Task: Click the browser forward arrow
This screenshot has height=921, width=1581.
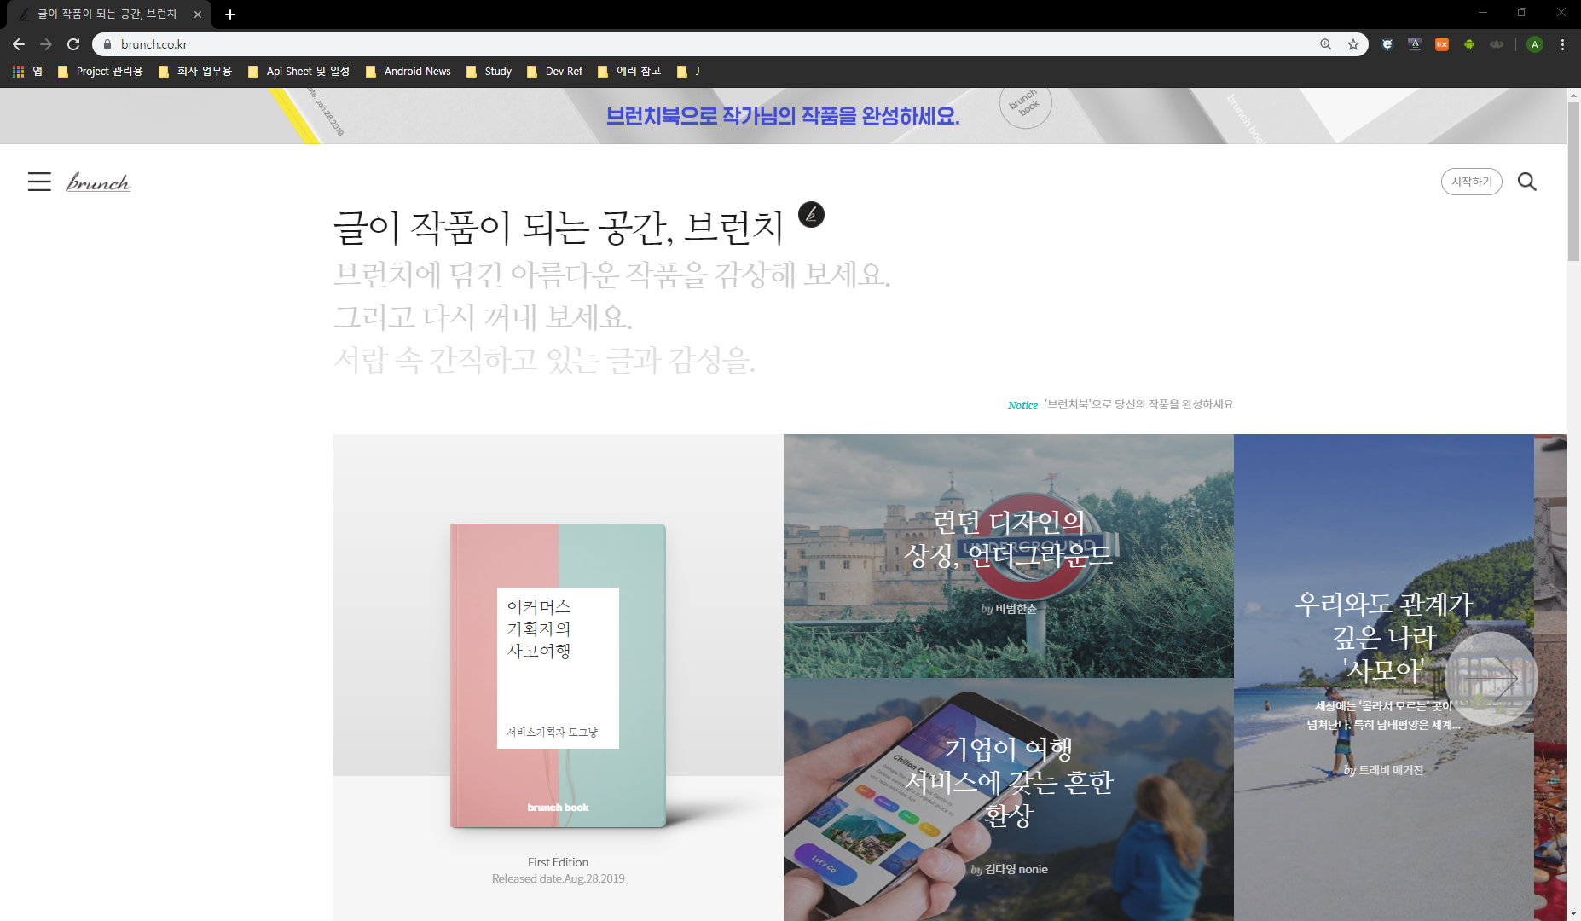Action: (46, 44)
